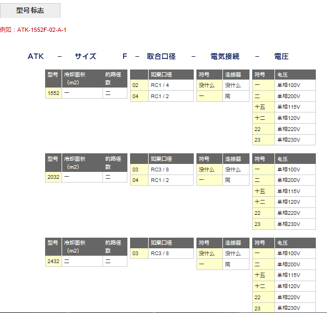The image size is (327, 313).
Task: Select the 02 port code cell
Action: pos(139,85)
